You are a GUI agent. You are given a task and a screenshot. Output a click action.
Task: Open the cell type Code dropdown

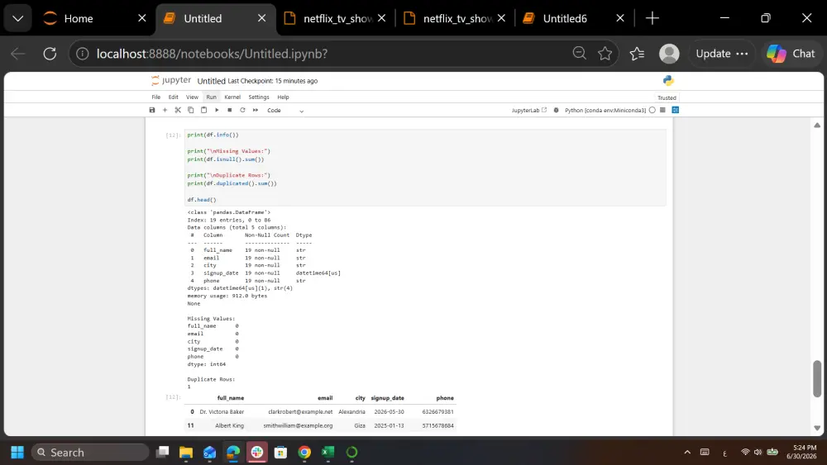[x=285, y=111]
